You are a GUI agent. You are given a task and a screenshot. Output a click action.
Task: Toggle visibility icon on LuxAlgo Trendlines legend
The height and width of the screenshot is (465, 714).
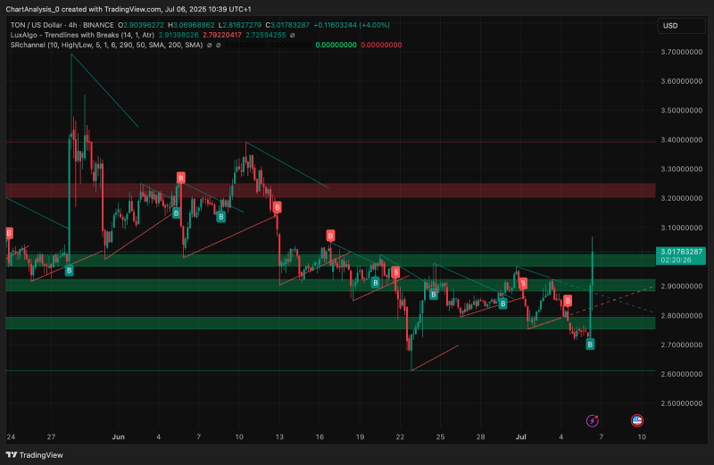point(293,35)
